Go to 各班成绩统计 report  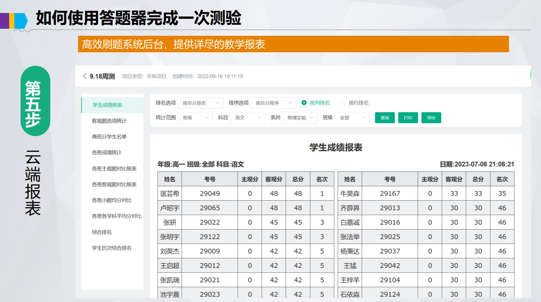point(107,153)
